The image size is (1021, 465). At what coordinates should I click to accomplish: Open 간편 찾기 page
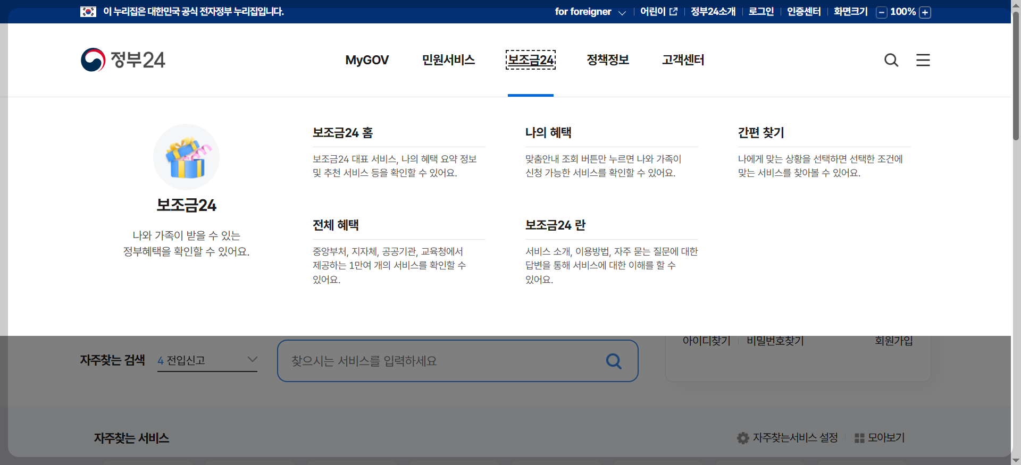pyautogui.click(x=761, y=133)
